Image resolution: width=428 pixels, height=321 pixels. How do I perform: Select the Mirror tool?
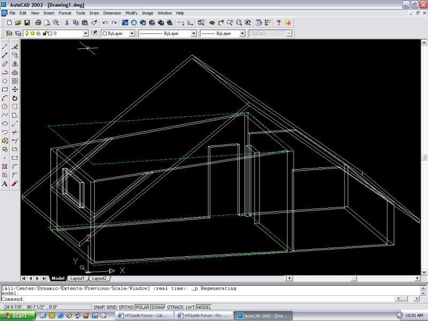15,64
